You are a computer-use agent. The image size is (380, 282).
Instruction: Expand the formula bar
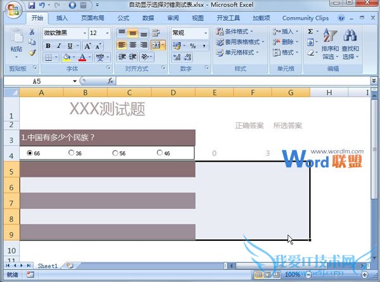[x=374, y=80]
